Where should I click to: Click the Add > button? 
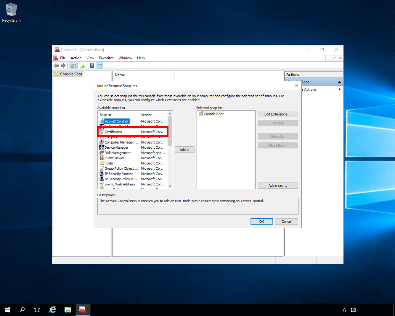[184, 150]
